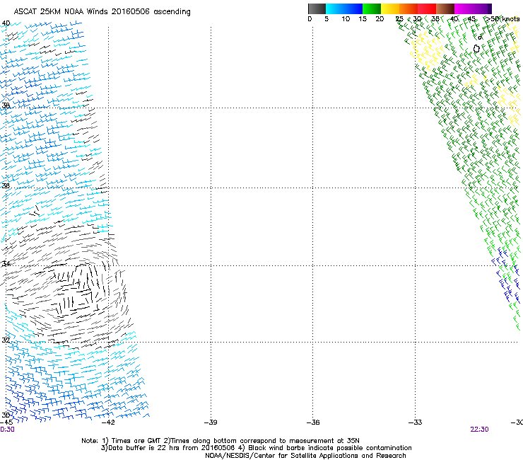Click the '34' latitude label on the left axis
523x460 pixels.
6,263
